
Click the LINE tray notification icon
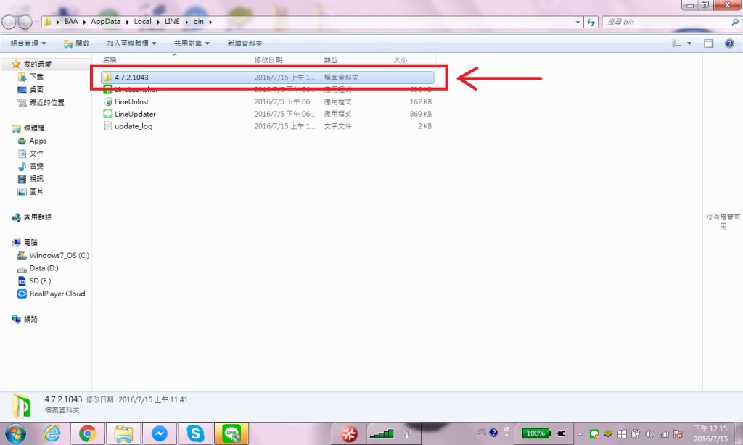(594, 433)
